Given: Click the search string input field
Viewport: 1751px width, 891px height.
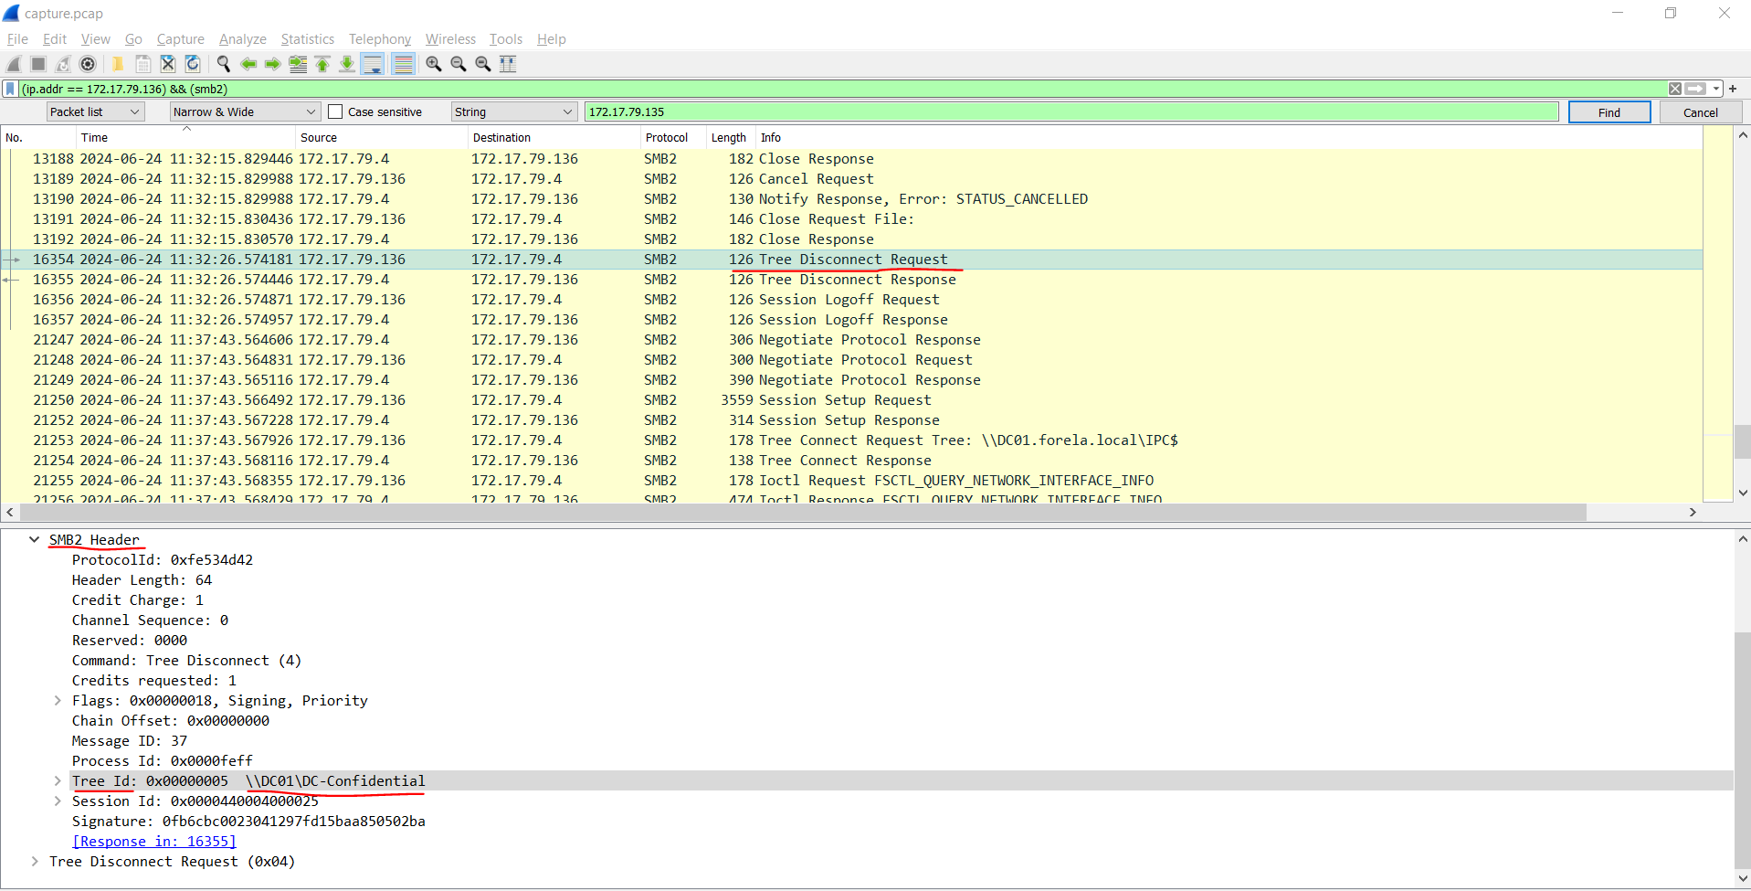Looking at the screenshot, I should coord(1071,112).
